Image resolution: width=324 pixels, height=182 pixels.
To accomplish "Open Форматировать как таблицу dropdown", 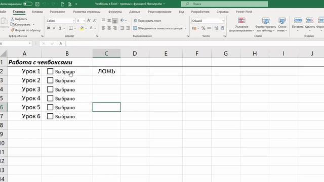I will (266, 25).
